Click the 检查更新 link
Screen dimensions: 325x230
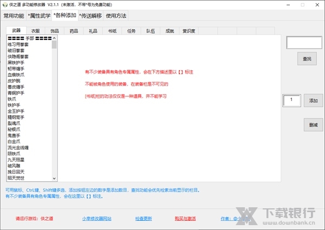[x=144, y=219]
